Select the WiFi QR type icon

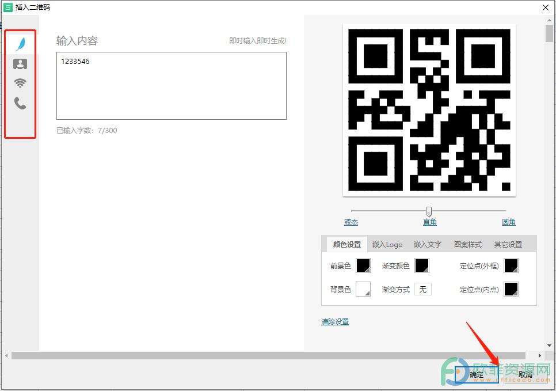pos(20,83)
